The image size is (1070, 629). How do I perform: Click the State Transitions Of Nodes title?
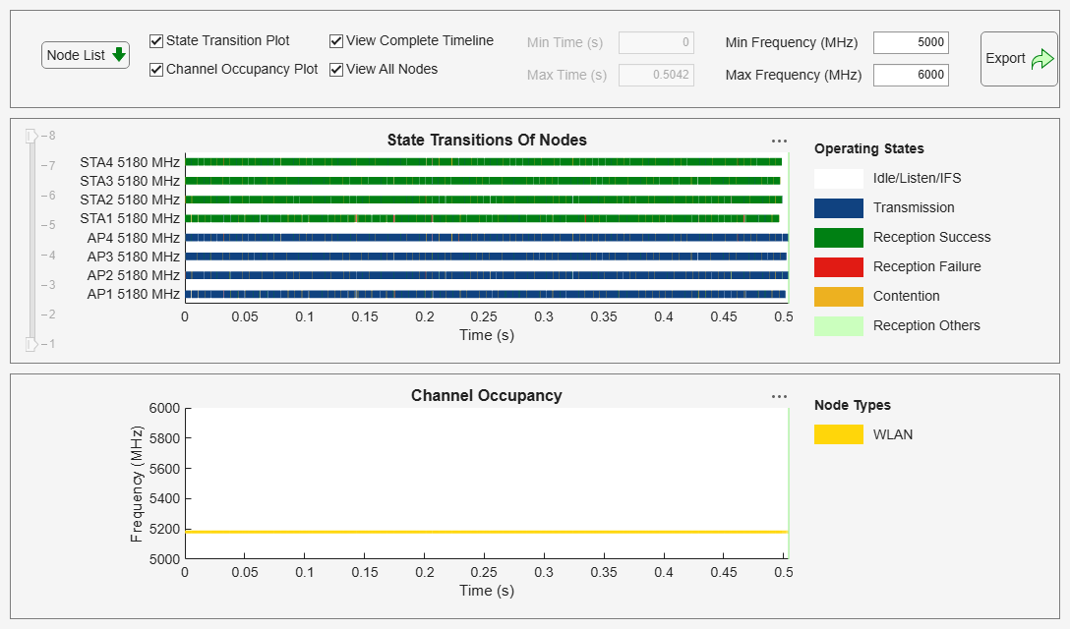(487, 140)
